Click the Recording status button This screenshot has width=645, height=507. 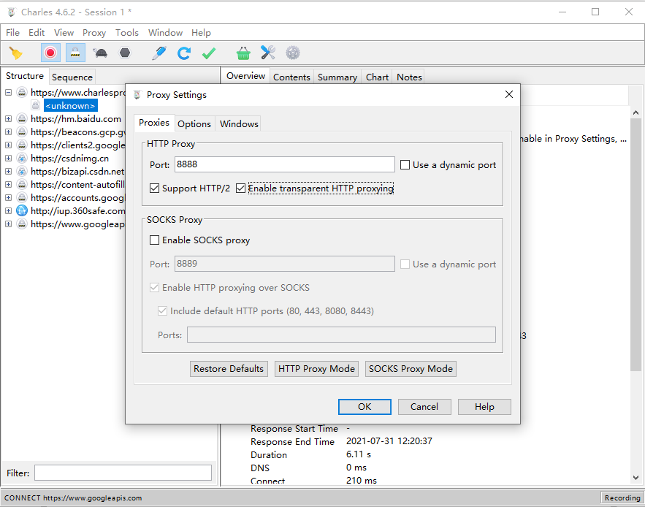tap(622, 498)
